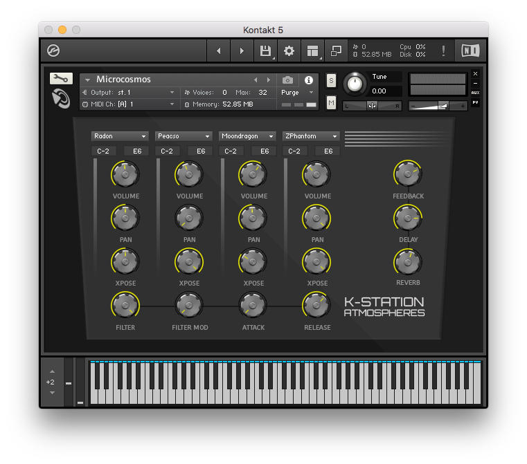Toggle minimized view icon in toolbar
The height and width of the screenshot is (464, 527).
pyautogui.click(x=336, y=50)
